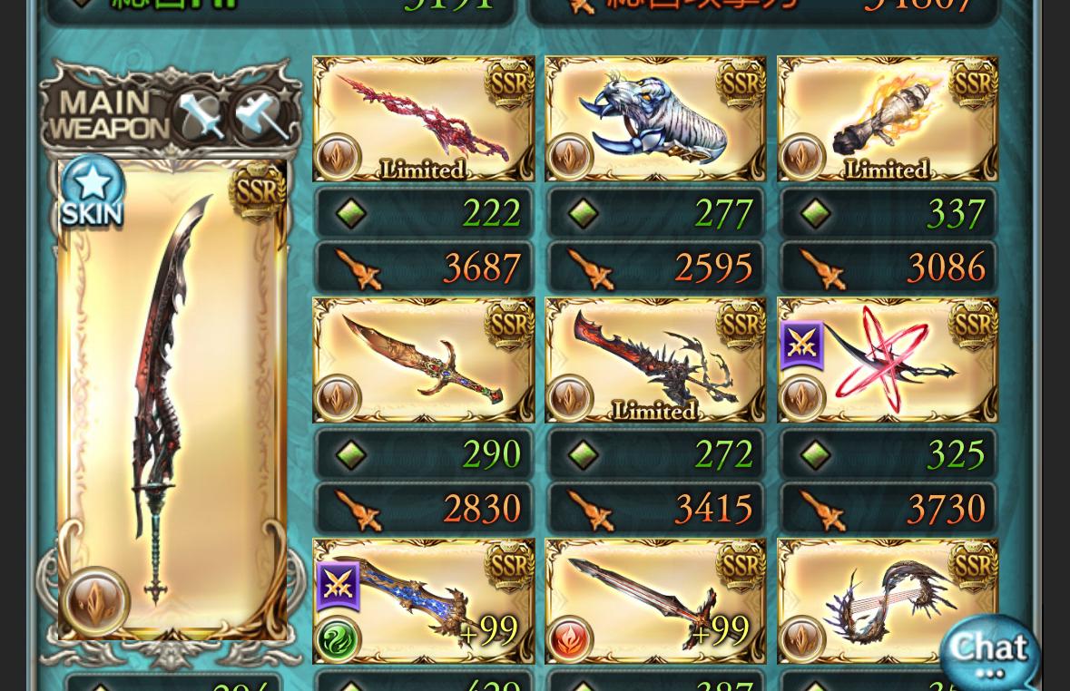The width and height of the screenshot is (1070, 691).
Task: Select the flaming fist Limited weapon
Action: coord(888,119)
